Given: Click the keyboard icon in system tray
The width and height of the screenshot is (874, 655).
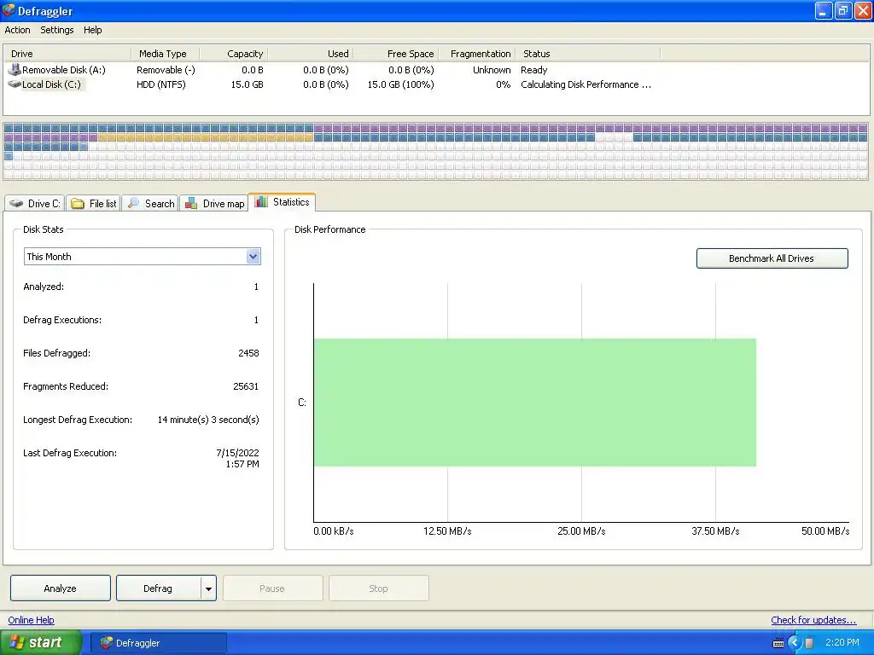Looking at the screenshot, I should (778, 643).
